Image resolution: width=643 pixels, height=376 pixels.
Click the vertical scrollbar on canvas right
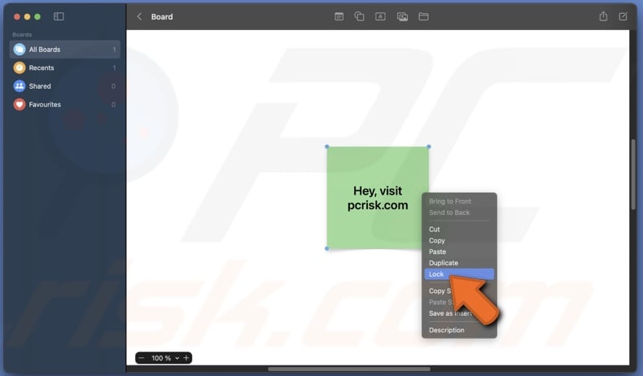[633, 174]
